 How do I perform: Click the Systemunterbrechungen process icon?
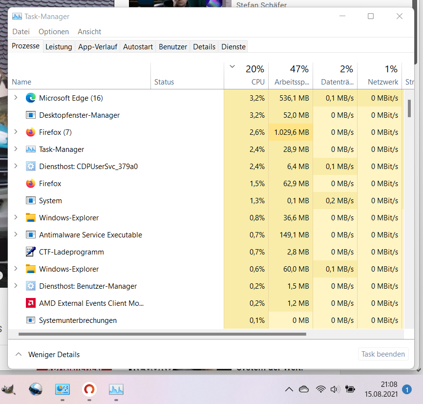click(x=30, y=320)
